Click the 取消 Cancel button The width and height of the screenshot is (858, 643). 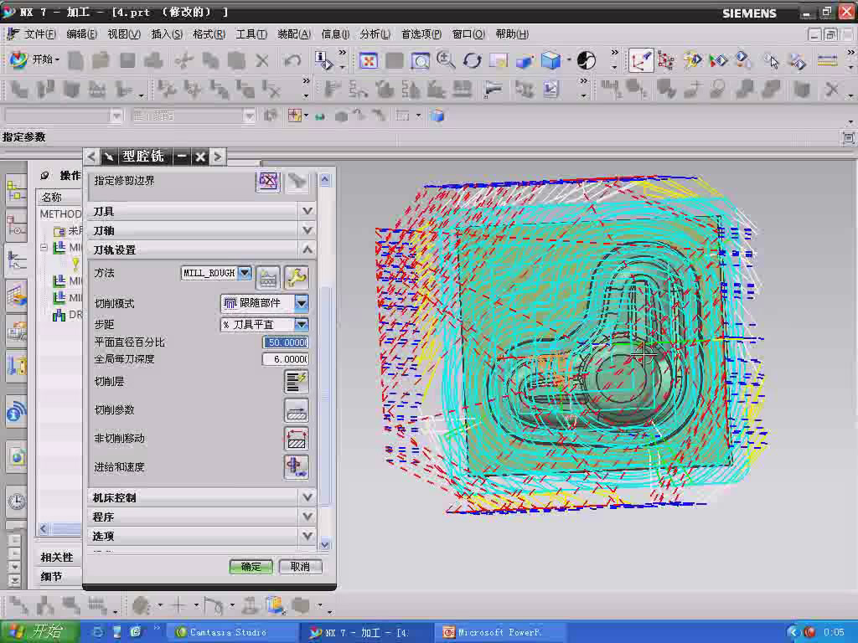tap(300, 567)
